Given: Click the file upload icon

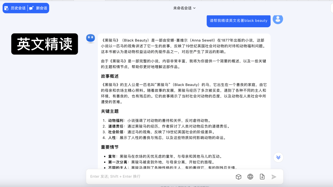Looking at the screenshot, I should pyautogui.click(x=262, y=177).
